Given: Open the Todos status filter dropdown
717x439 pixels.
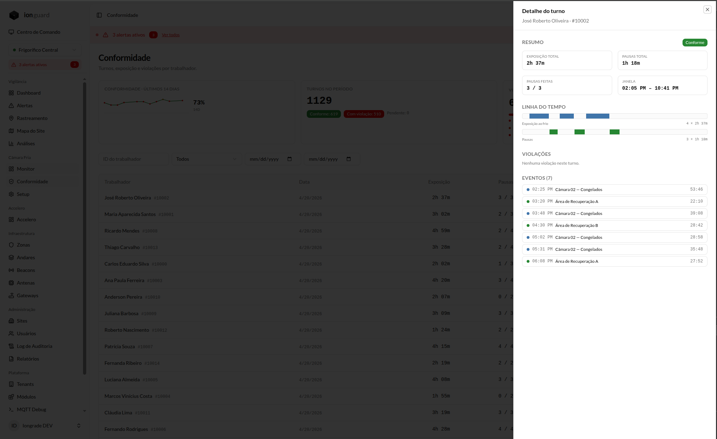Looking at the screenshot, I should point(207,159).
